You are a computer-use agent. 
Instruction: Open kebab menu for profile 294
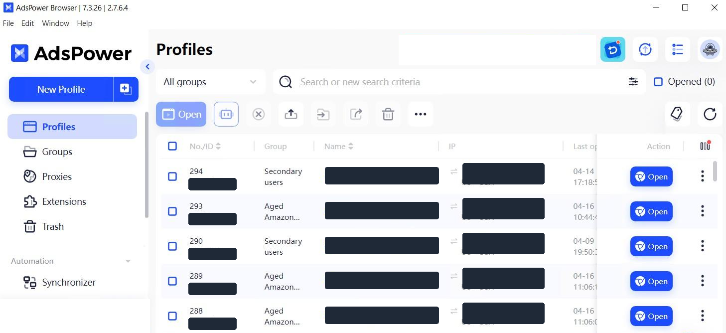click(703, 176)
